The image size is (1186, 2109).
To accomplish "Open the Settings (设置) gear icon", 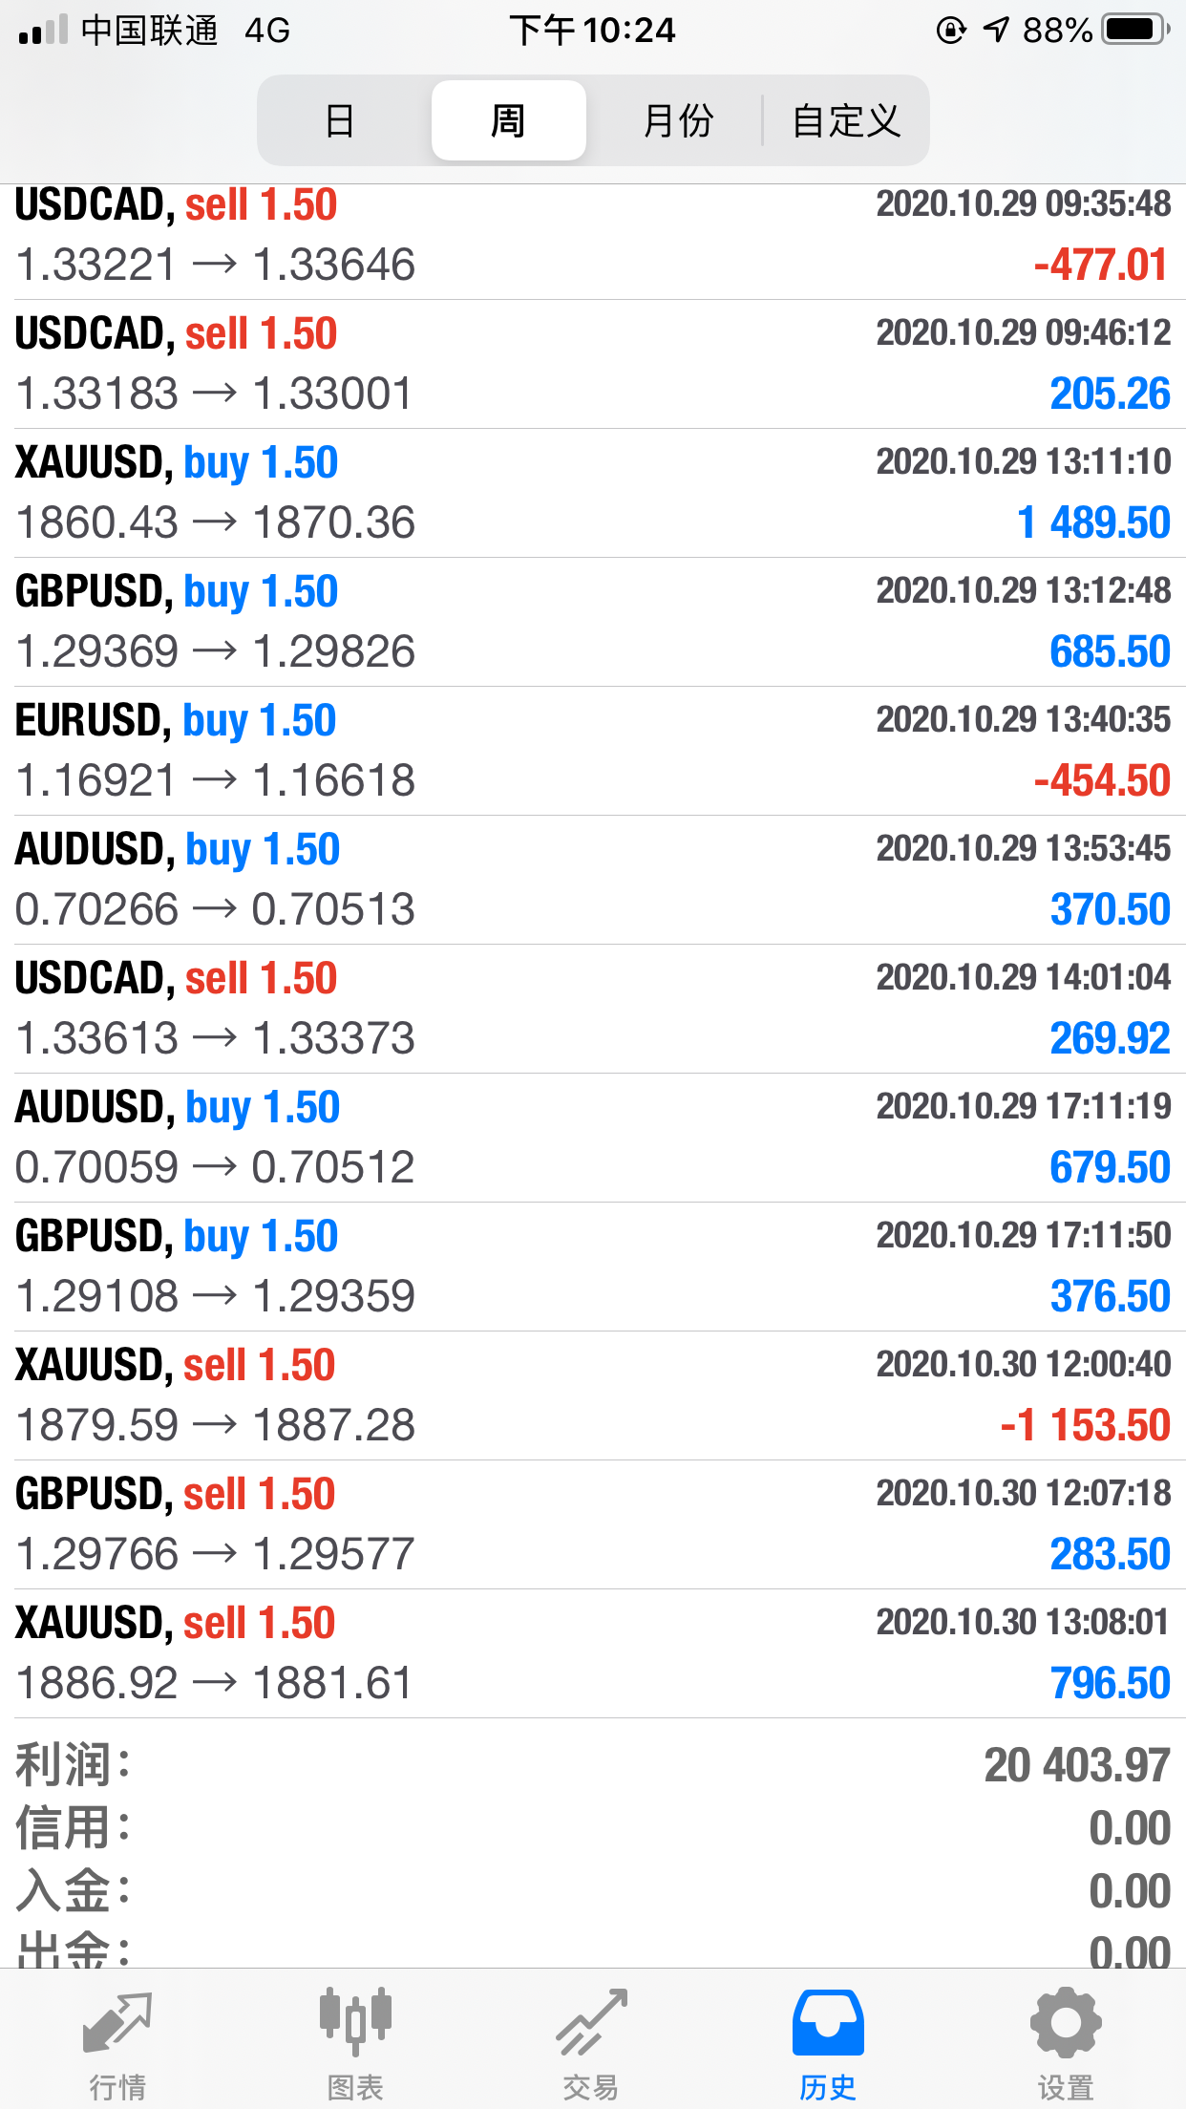I will pyautogui.click(x=1066, y=2023).
